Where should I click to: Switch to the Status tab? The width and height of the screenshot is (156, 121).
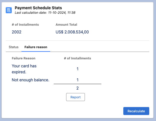pos(13,47)
